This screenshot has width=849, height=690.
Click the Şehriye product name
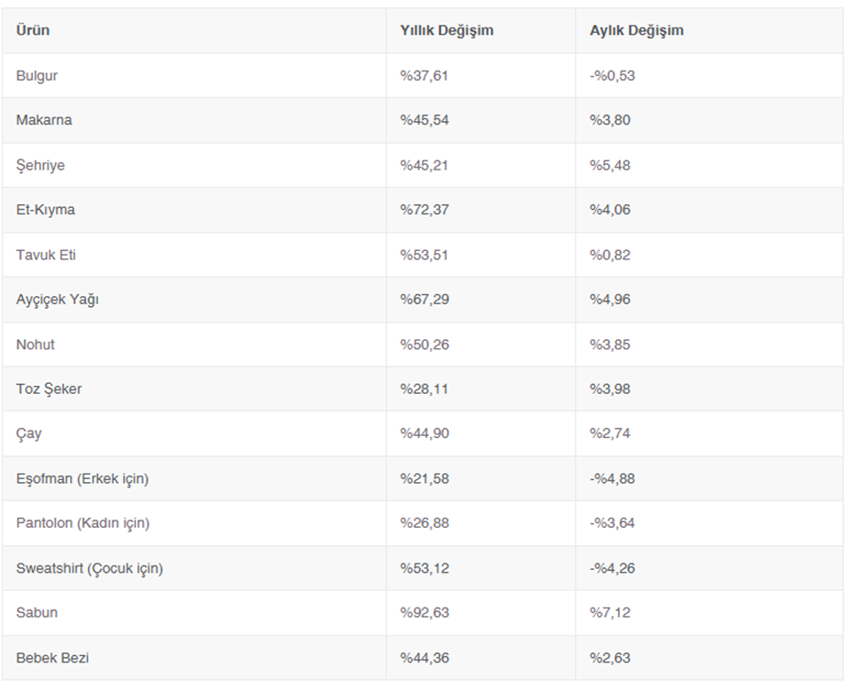point(40,165)
